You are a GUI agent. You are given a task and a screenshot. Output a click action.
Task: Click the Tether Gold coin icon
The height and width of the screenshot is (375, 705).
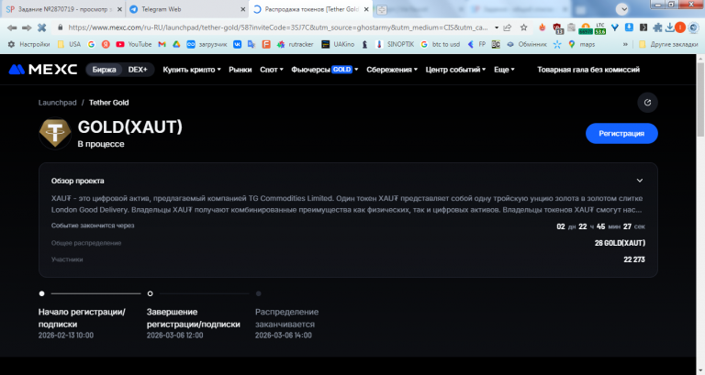(x=55, y=133)
